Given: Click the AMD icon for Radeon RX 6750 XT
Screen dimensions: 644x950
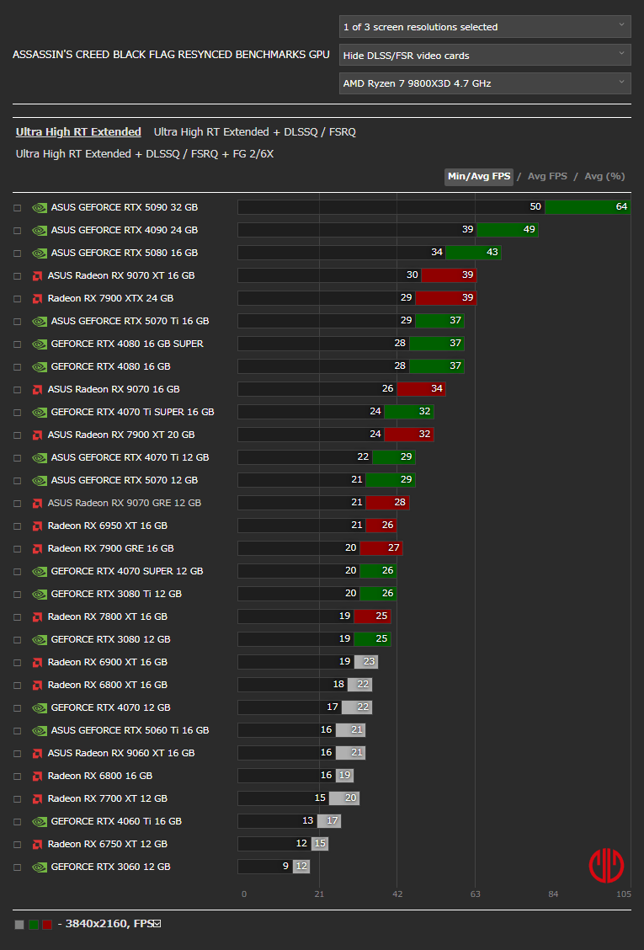Looking at the screenshot, I should tap(38, 844).
